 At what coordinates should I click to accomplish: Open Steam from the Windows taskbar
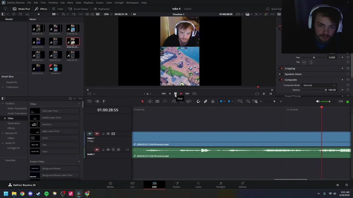[x=38, y=194]
